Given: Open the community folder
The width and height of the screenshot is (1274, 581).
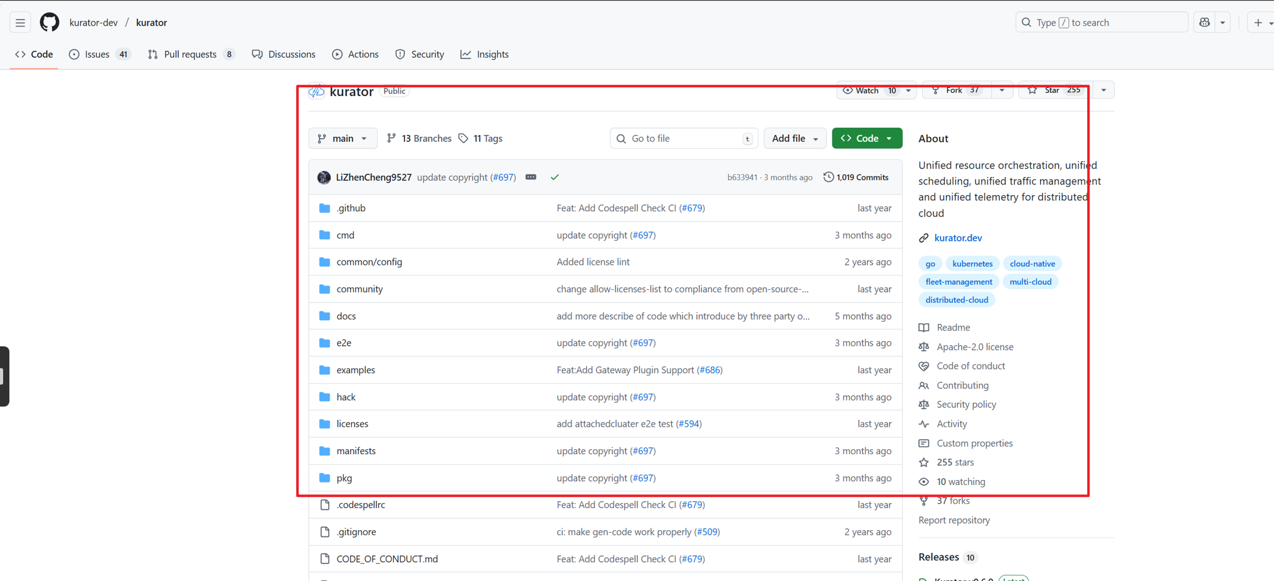Looking at the screenshot, I should (359, 289).
